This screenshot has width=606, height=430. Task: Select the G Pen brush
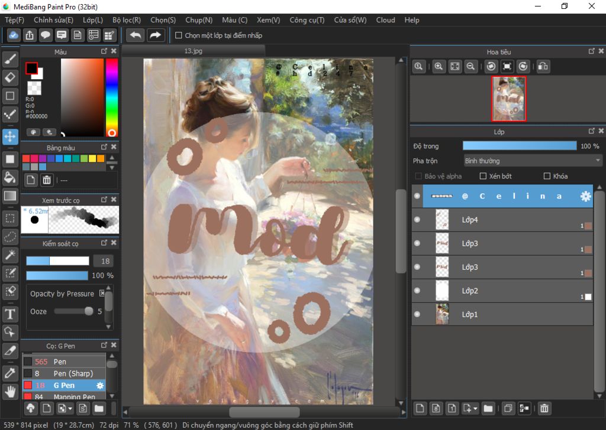click(x=64, y=385)
